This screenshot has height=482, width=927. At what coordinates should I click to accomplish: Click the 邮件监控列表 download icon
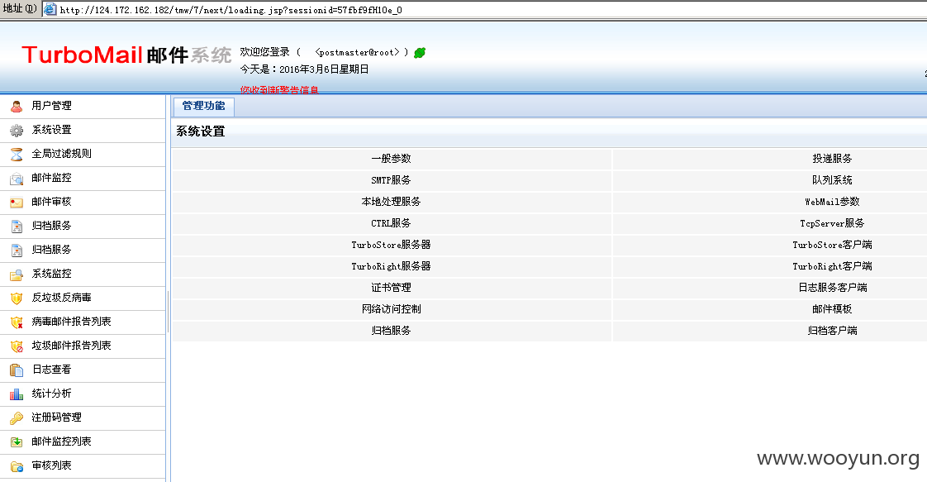17,441
